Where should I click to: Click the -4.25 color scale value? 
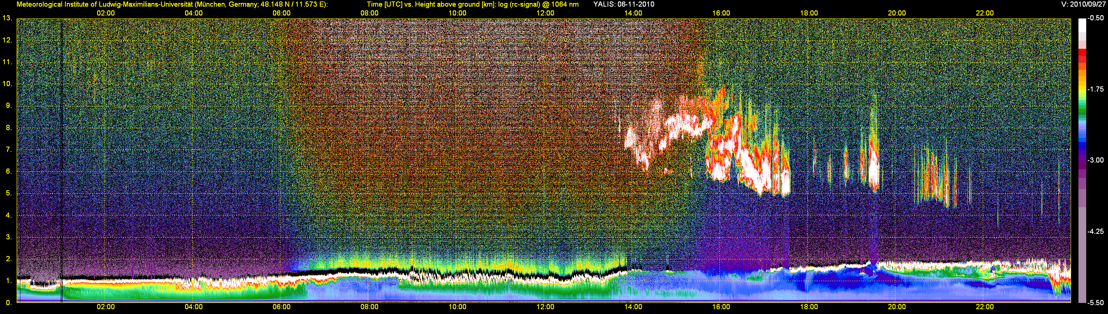[x=1096, y=231]
